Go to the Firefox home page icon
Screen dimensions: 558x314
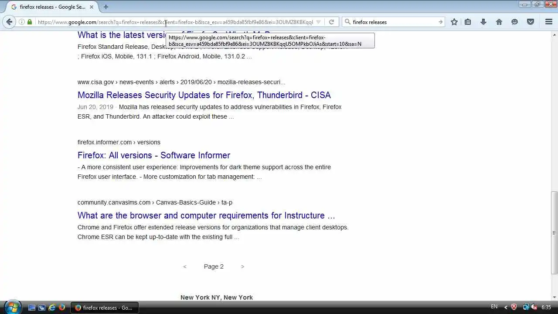(x=499, y=22)
